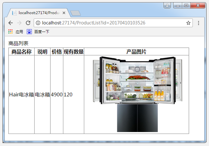
Task: Open a new tab next to localhost tab
Action: point(75,13)
